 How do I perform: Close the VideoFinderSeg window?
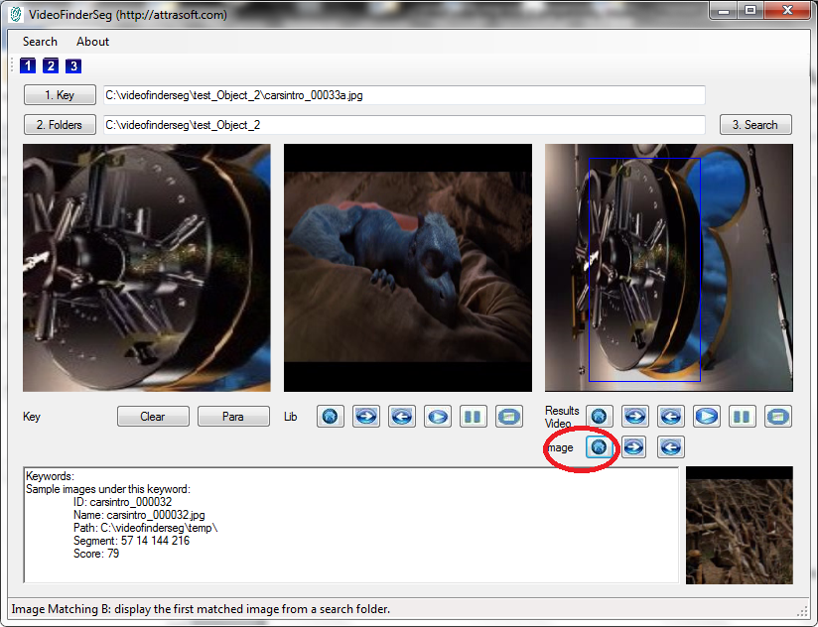click(x=788, y=11)
